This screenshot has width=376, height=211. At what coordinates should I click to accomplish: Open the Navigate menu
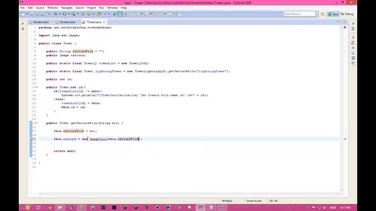point(66,8)
